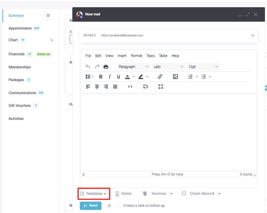The width and height of the screenshot is (267, 213).
Task: Click the Send button
Action: (90, 206)
